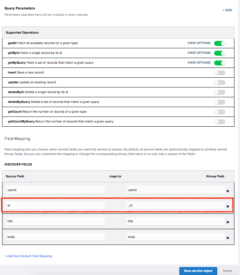Show View Options for getByQuery
Screen dimensions: 240x275
pyautogui.click(x=199, y=63)
